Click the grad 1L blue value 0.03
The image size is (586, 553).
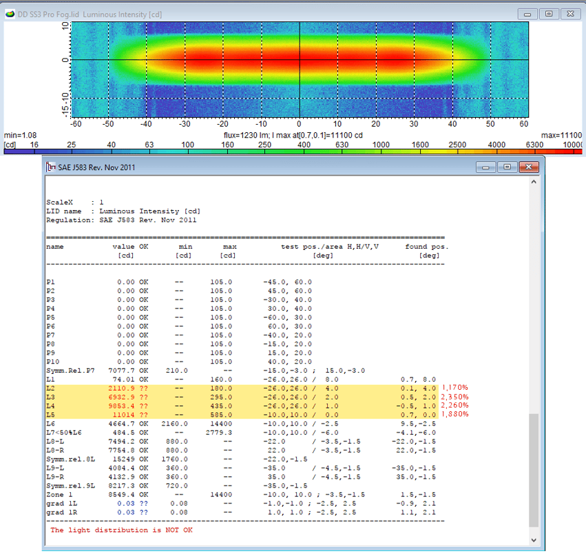click(x=125, y=503)
